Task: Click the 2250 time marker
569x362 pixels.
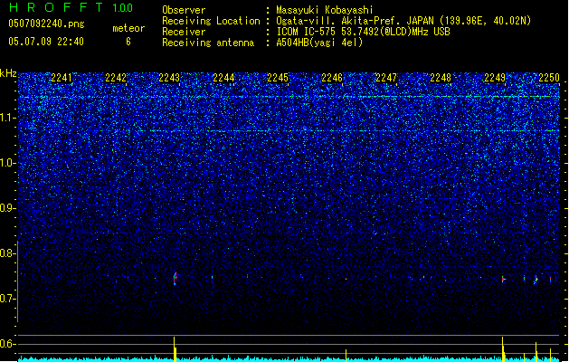Action: pyautogui.click(x=549, y=78)
